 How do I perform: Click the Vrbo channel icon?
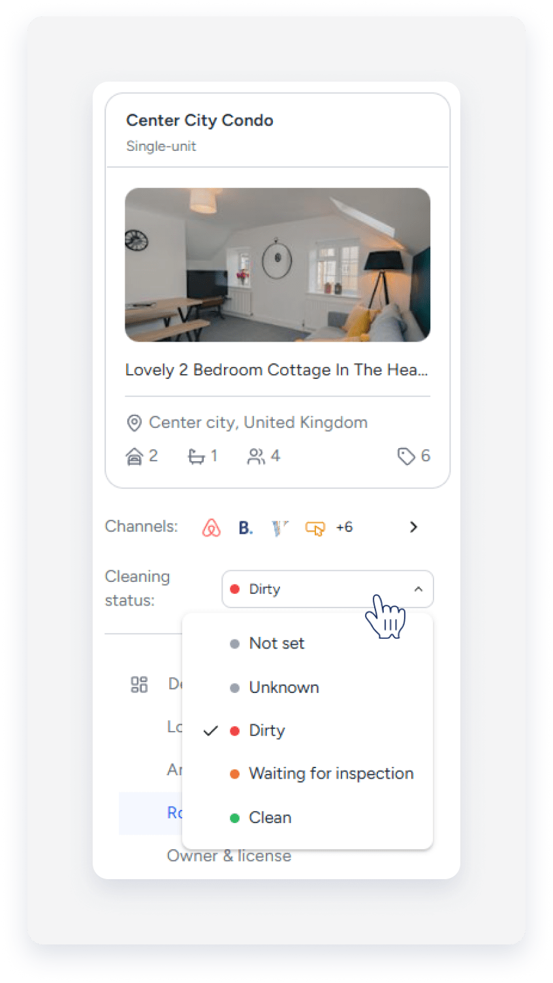[x=280, y=528]
